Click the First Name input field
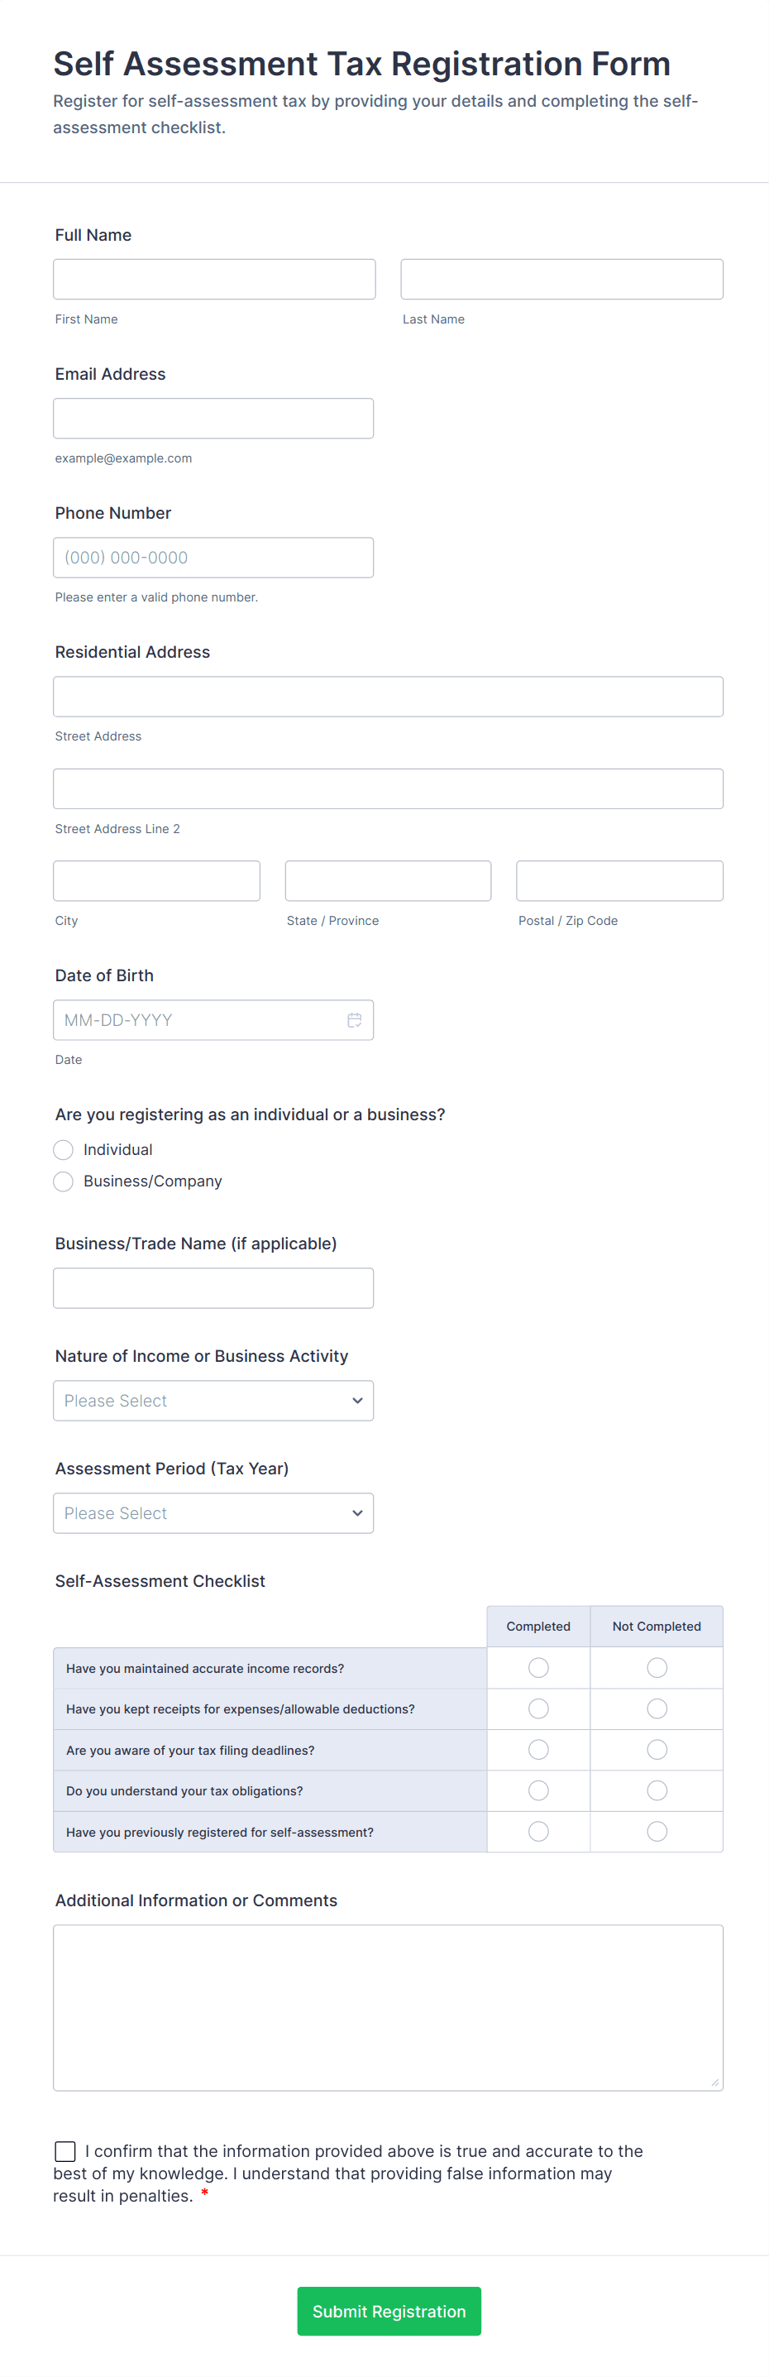 [x=214, y=279]
